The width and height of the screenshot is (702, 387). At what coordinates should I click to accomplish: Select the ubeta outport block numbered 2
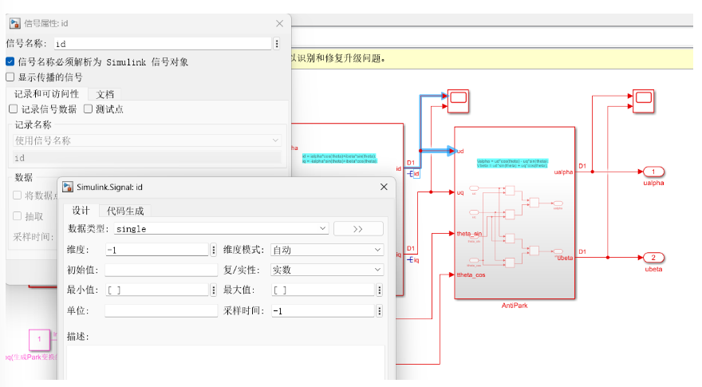pyautogui.click(x=653, y=258)
